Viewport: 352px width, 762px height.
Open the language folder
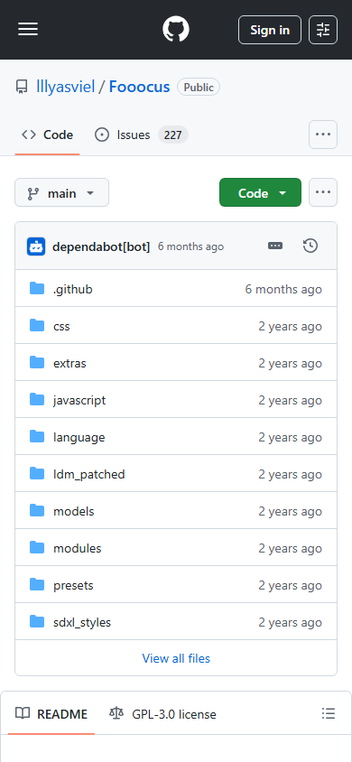tap(79, 437)
